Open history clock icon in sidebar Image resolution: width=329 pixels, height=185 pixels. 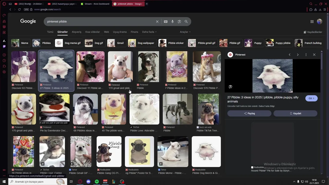4,61
